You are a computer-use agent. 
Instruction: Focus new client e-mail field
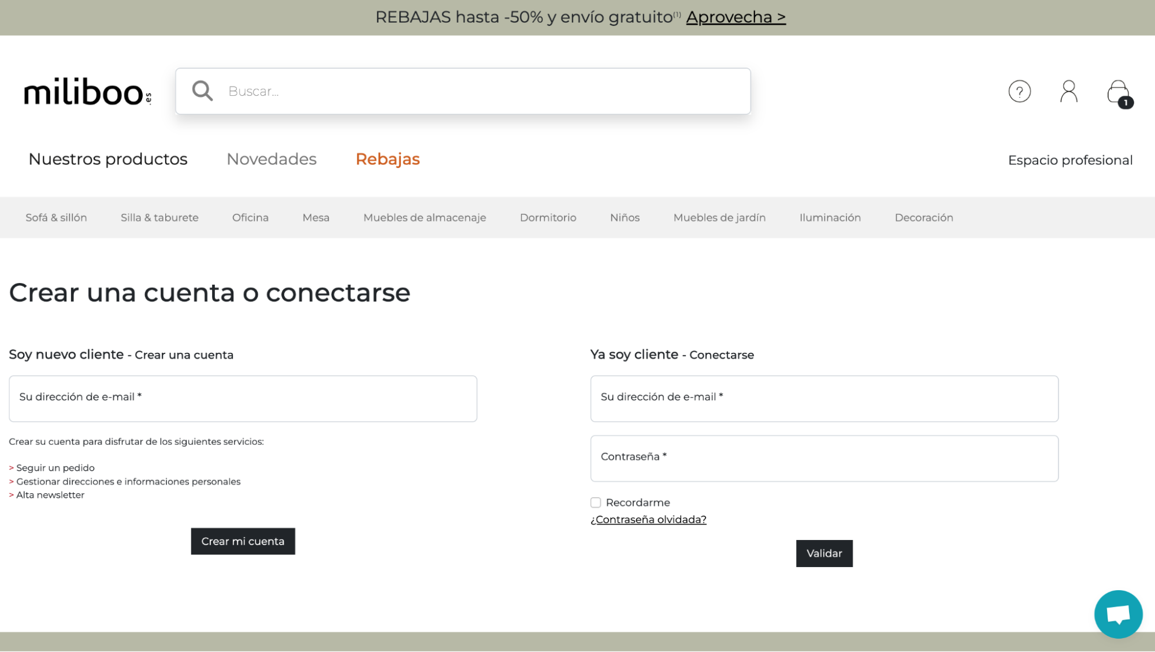click(x=243, y=398)
